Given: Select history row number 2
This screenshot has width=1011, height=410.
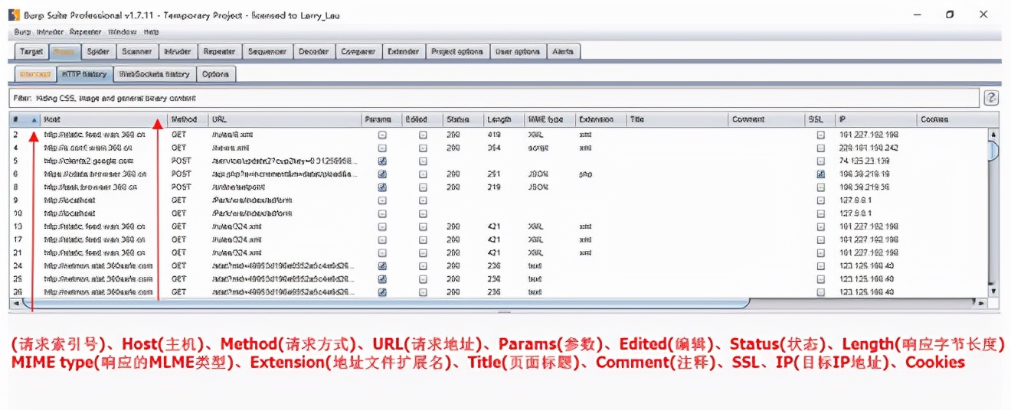Looking at the screenshot, I should tap(498, 135).
